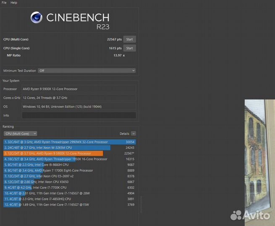Start the CPU Single Core test
Viewport: 275px width, 226px height.
pyautogui.click(x=129, y=48)
